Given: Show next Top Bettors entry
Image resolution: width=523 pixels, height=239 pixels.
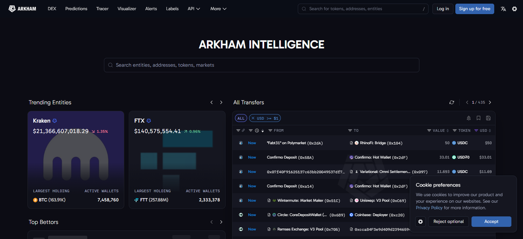Looking at the screenshot, I should pyautogui.click(x=221, y=222).
